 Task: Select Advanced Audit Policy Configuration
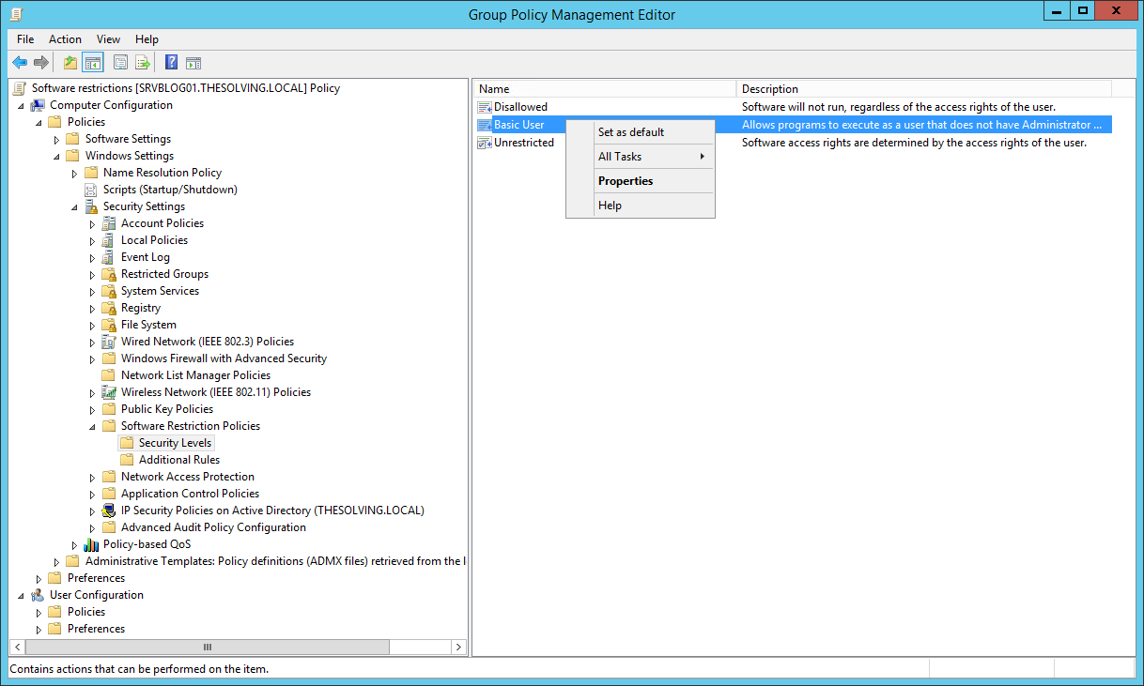(x=213, y=527)
